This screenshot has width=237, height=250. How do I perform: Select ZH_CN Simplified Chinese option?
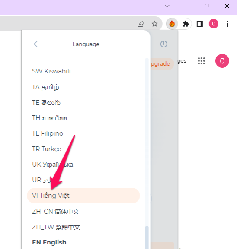(x=83, y=212)
